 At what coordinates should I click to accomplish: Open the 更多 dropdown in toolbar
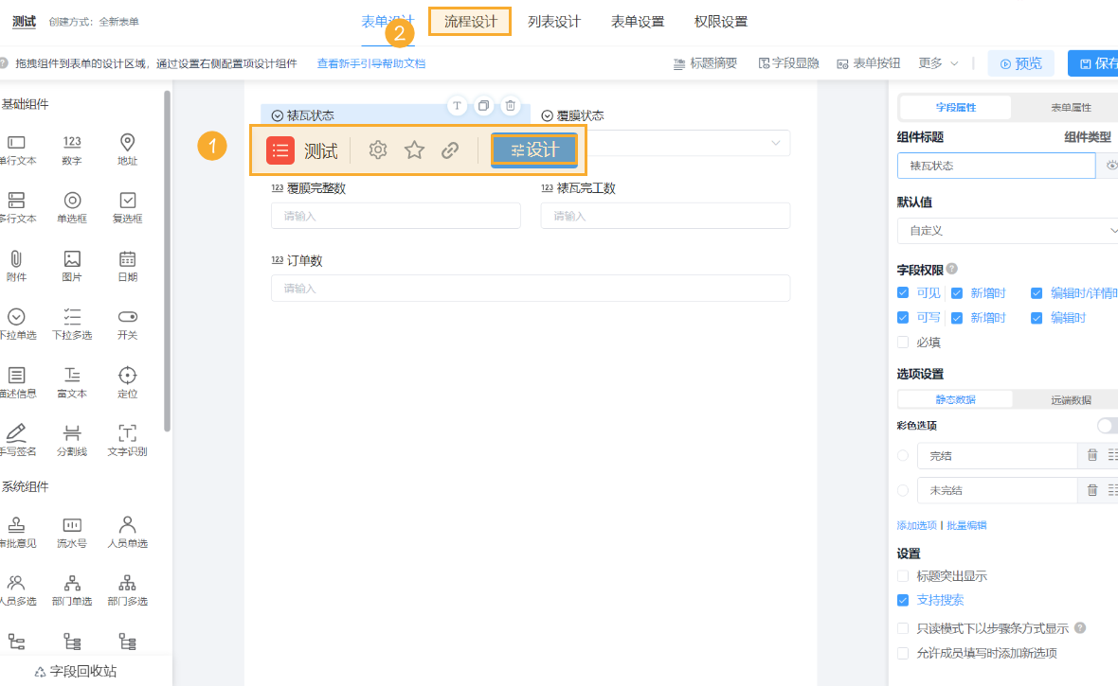[929, 62]
